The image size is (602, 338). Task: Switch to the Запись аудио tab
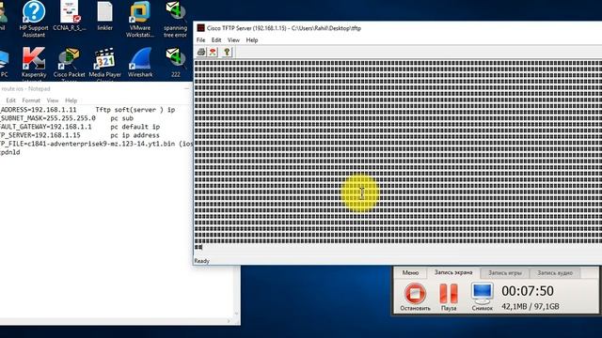(x=555, y=273)
